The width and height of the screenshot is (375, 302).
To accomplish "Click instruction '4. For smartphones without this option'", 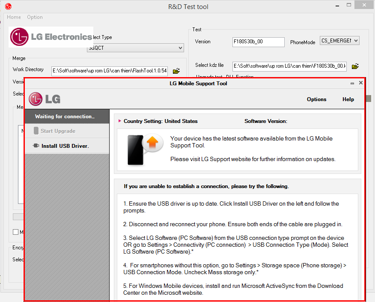I will pos(235,269).
